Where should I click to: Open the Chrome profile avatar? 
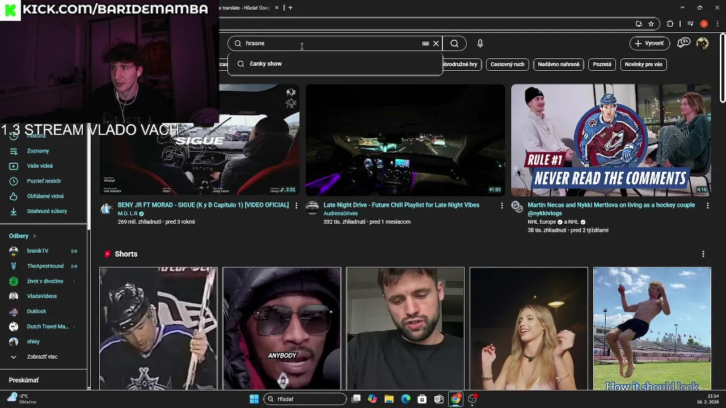[704, 24]
